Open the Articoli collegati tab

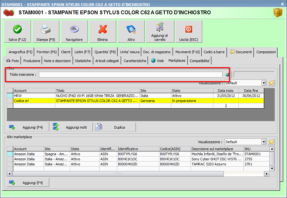(x=107, y=61)
